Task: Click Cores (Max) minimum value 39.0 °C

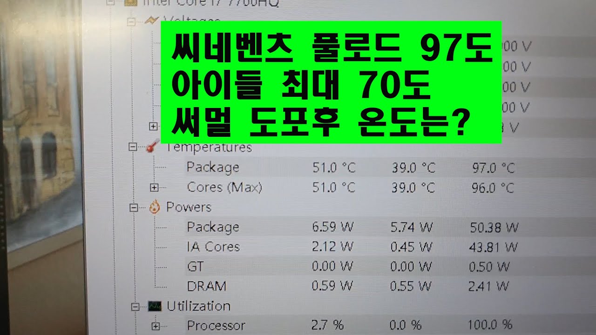Action: coord(413,188)
